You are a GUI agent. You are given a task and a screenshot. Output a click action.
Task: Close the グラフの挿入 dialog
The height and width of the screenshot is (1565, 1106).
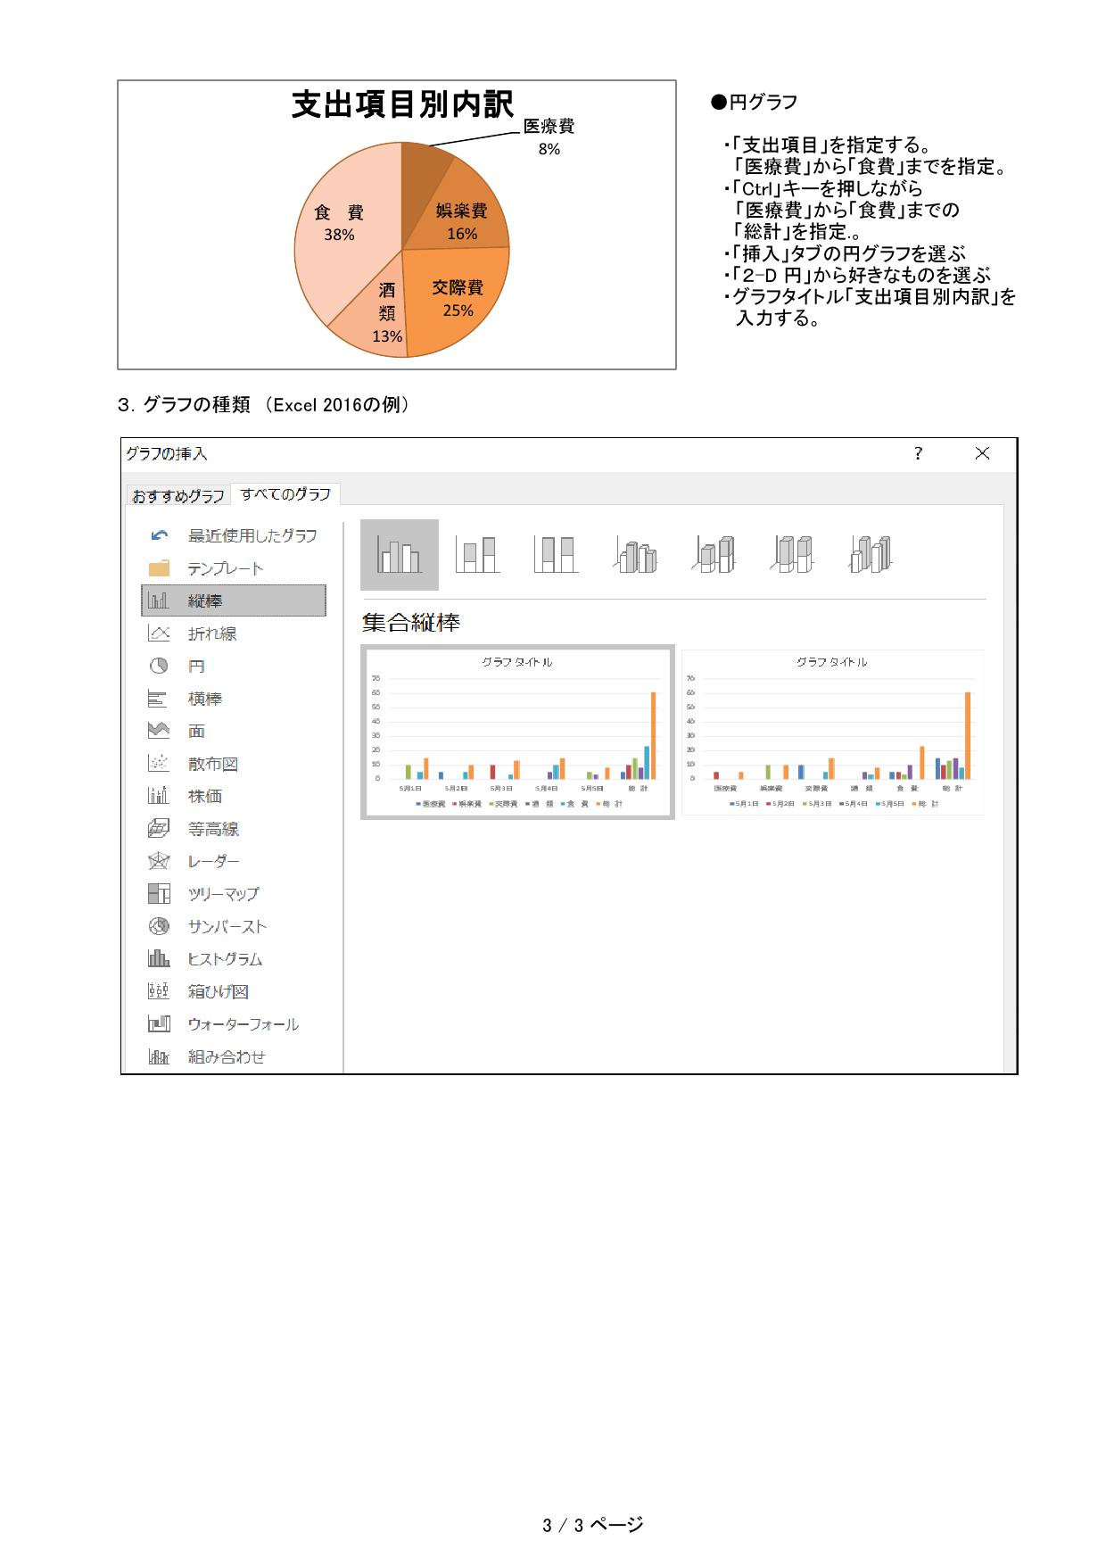pos(982,454)
